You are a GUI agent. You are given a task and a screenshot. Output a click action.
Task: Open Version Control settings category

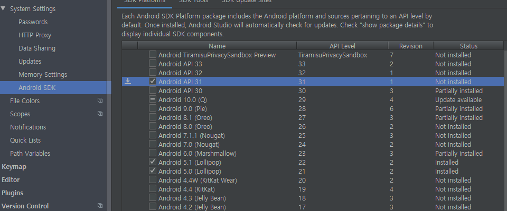pos(25,206)
